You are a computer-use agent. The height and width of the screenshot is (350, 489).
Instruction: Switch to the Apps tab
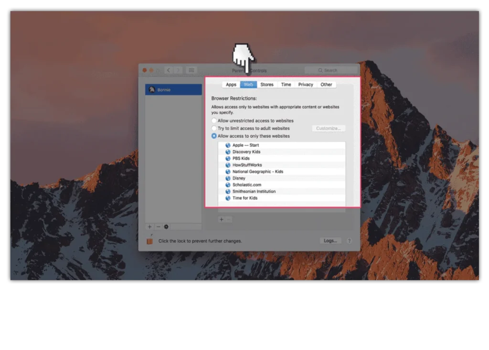pyautogui.click(x=231, y=85)
